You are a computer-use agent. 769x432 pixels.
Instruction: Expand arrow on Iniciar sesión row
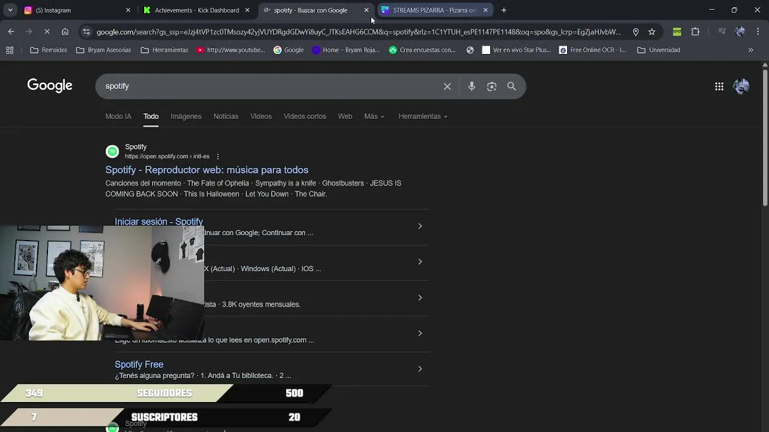pyautogui.click(x=420, y=226)
